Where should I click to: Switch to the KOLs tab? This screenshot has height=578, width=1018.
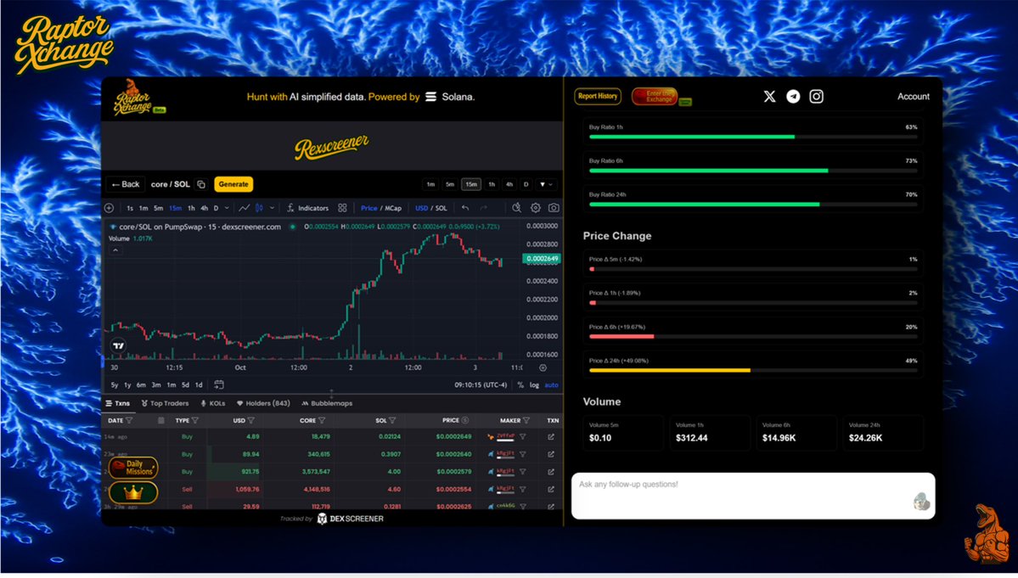[213, 403]
